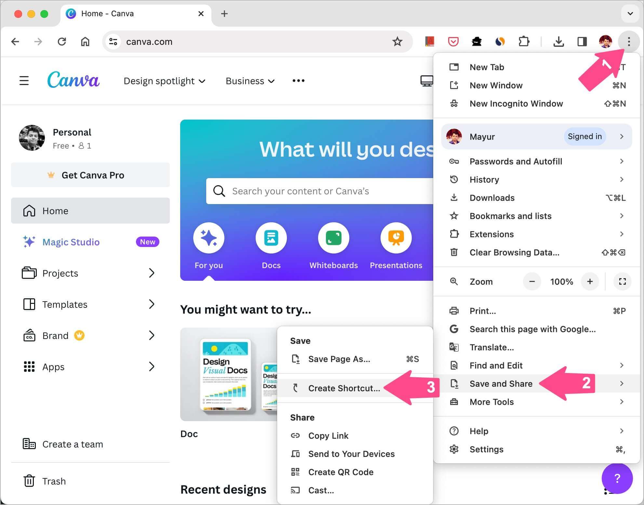644x505 pixels.
Task: Select the Presentations category icon
Action: point(396,238)
